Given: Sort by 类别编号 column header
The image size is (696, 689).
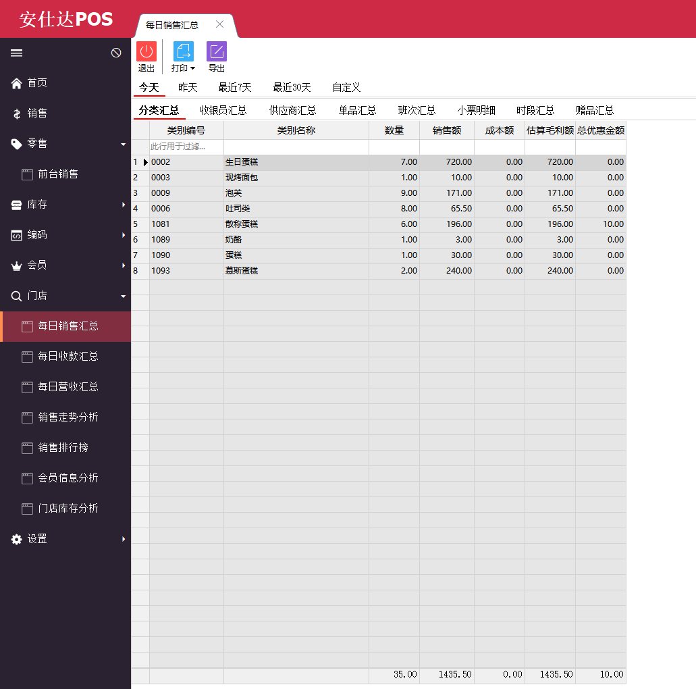Looking at the screenshot, I should [186, 130].
